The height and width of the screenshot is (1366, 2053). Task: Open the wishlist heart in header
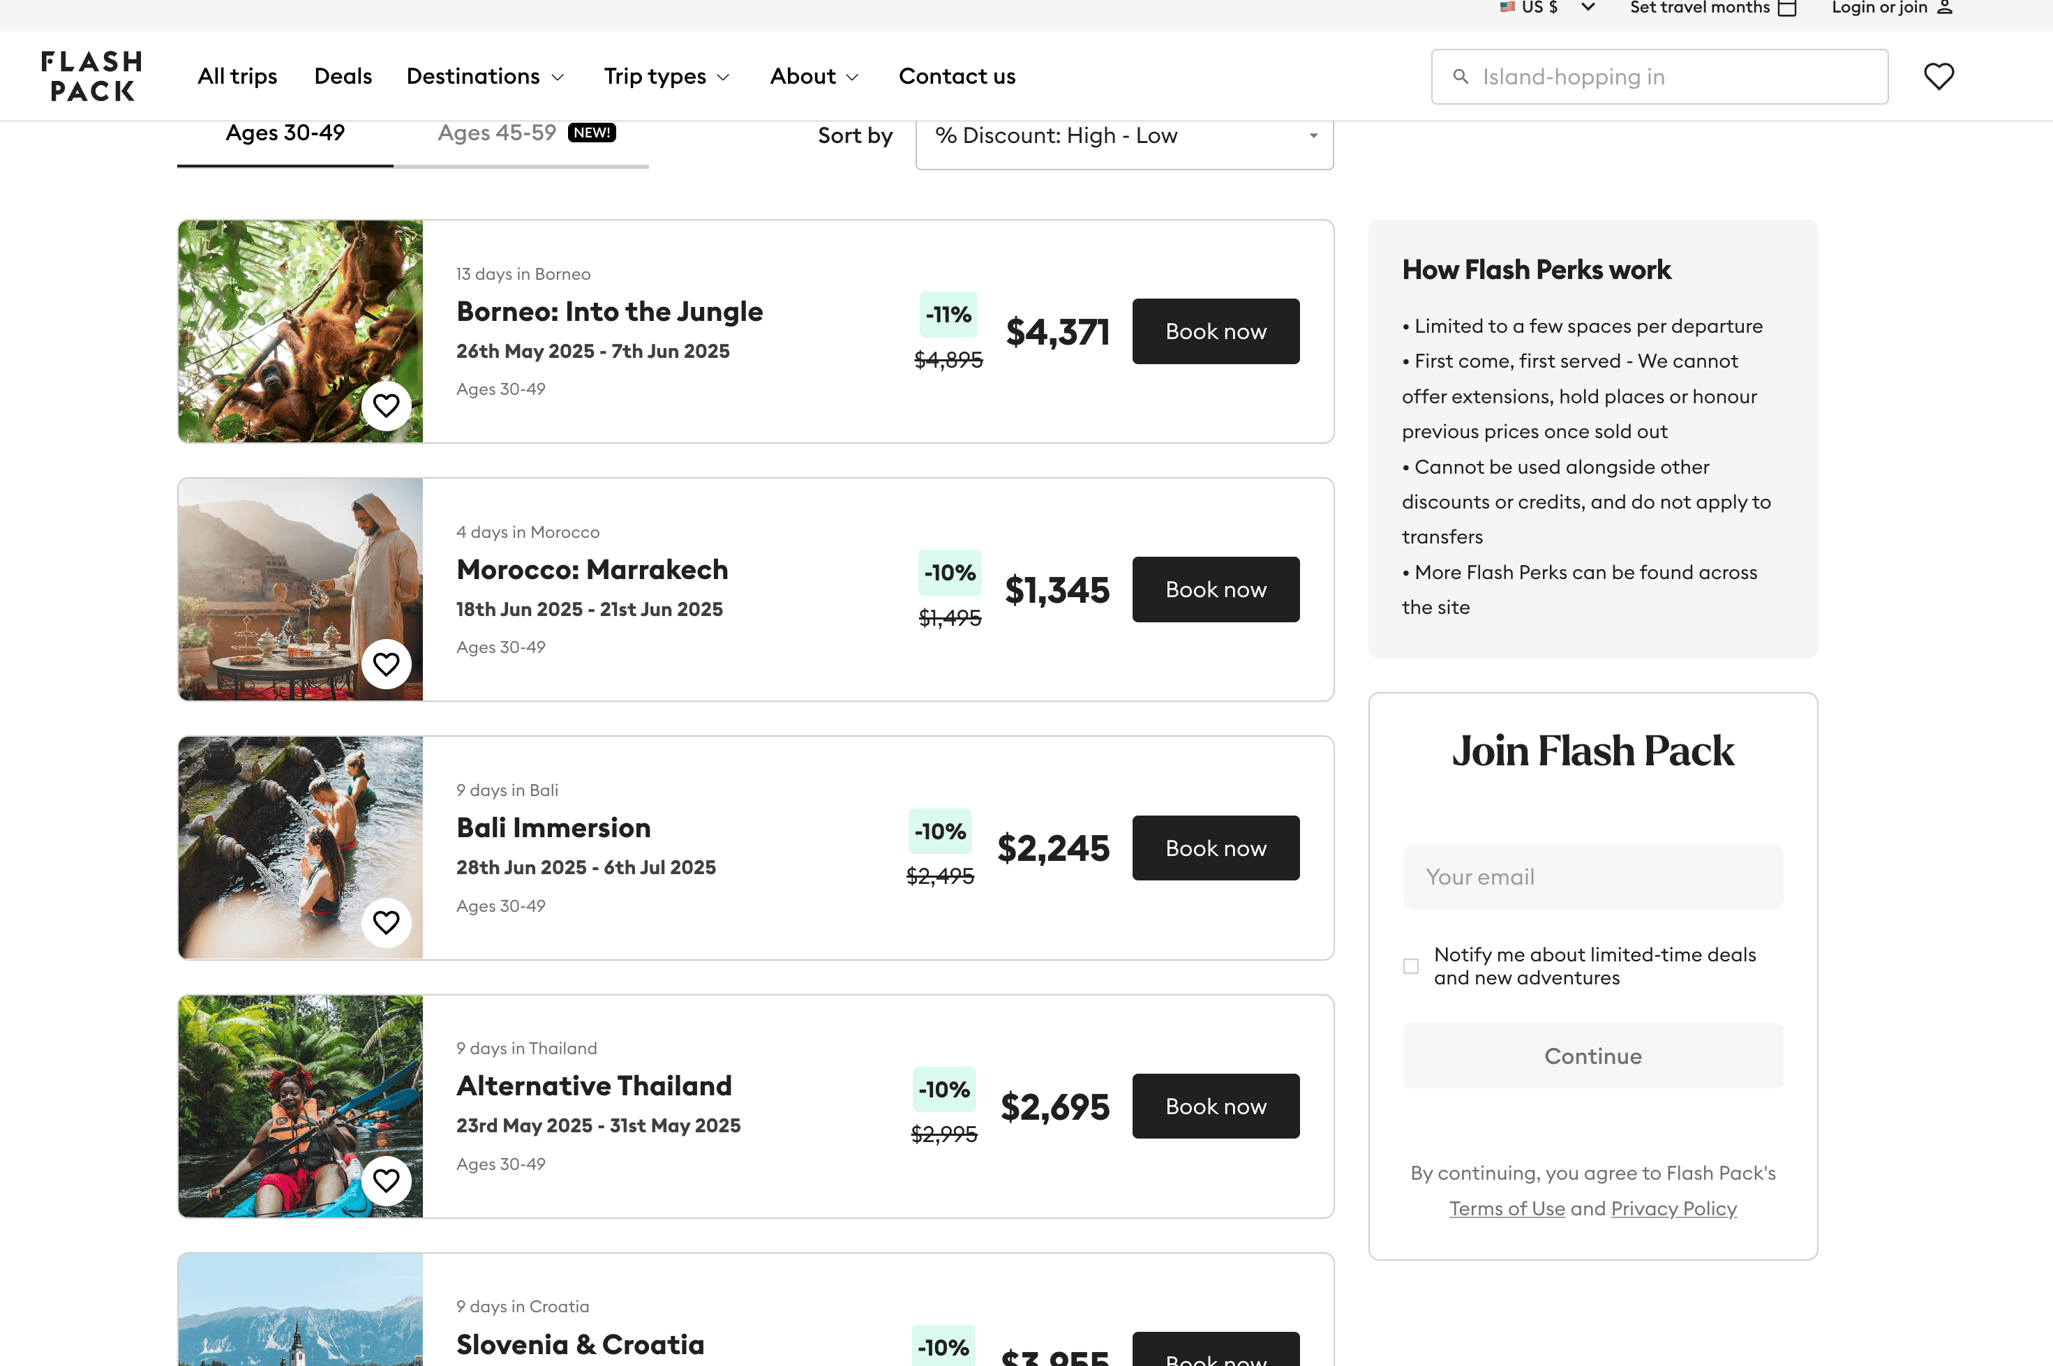pyautogui.click(x=1938, y=77)
